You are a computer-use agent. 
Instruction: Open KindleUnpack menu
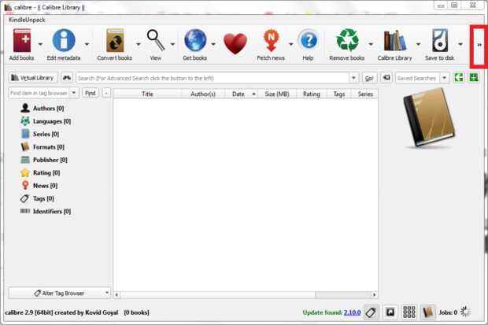(x=27, y=20)
